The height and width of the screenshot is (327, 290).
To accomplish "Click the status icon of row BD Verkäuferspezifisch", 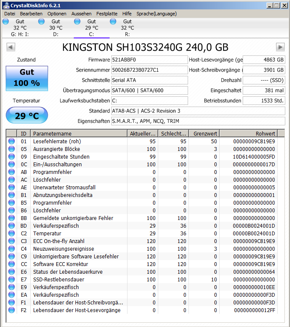I will (12, 226).
